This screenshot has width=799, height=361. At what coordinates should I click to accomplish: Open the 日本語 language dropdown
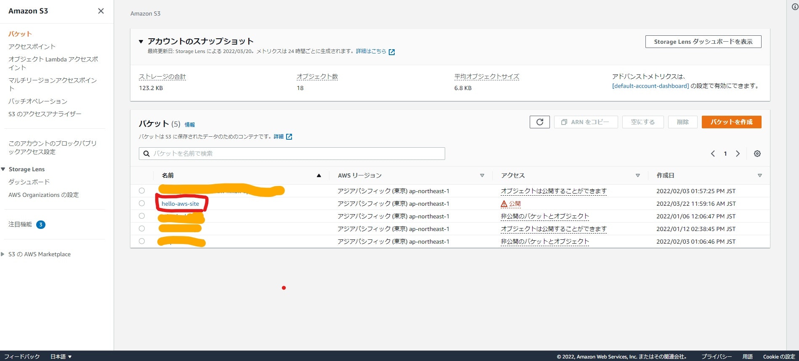coord(61,356)
